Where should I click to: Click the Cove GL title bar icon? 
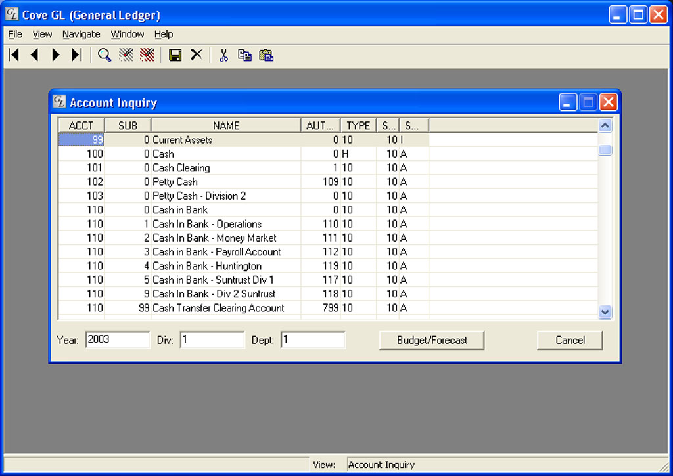click(x=12, y=14)
